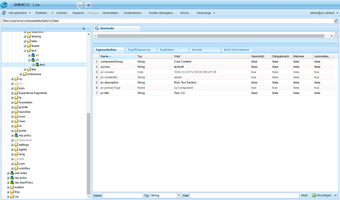Open the package manager icon in header
The width and height of the screenshot is (340, 200).
coord(88,4)
